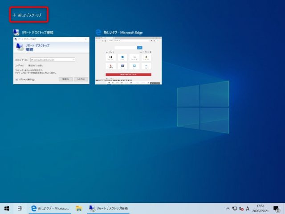Toggle the IME input mode A indicator
The height and width of the screenshot is (214, 285).
point(248,209)
